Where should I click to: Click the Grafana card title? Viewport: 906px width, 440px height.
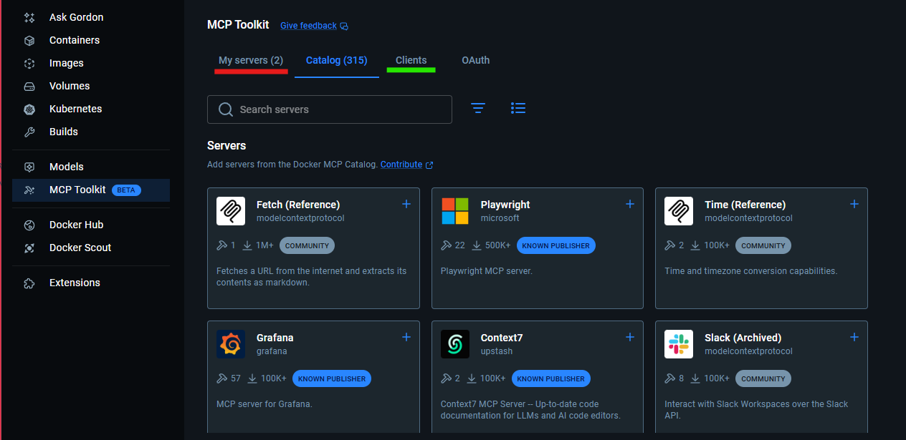coord(275,338)
